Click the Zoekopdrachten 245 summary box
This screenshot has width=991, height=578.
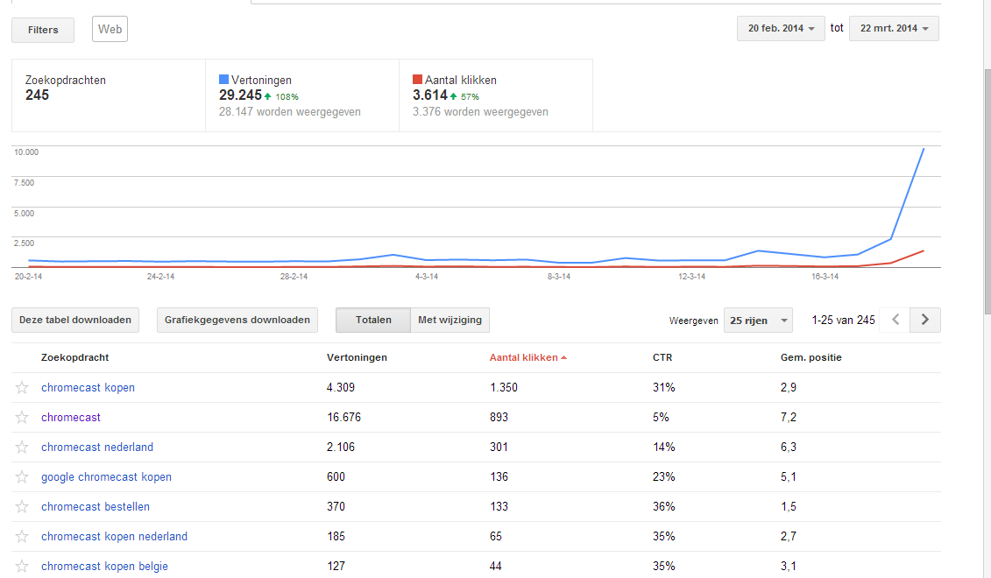point(108,95)
